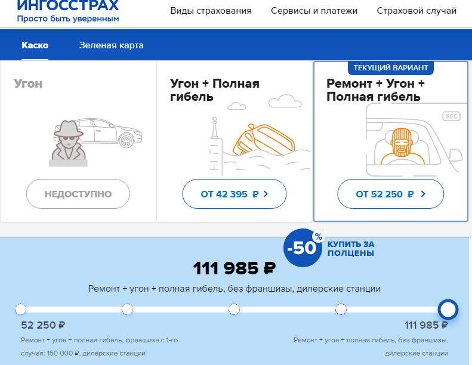Switch to the Зеленая карта tab
This screenshot has height=365, width=472.
pos(112,45)
